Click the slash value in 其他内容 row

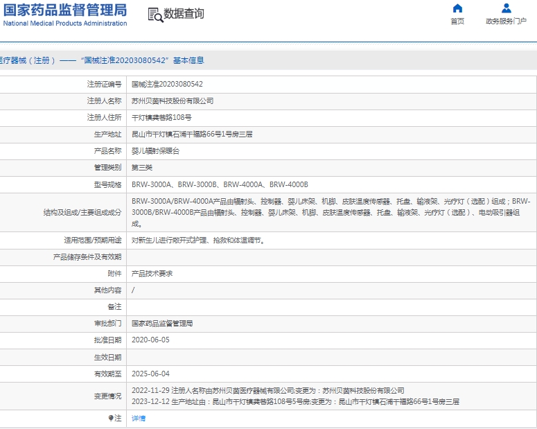point(133,290)
